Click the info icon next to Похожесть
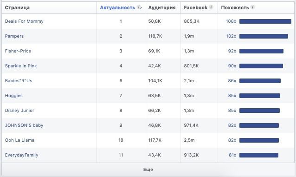 tap(252, 7)
